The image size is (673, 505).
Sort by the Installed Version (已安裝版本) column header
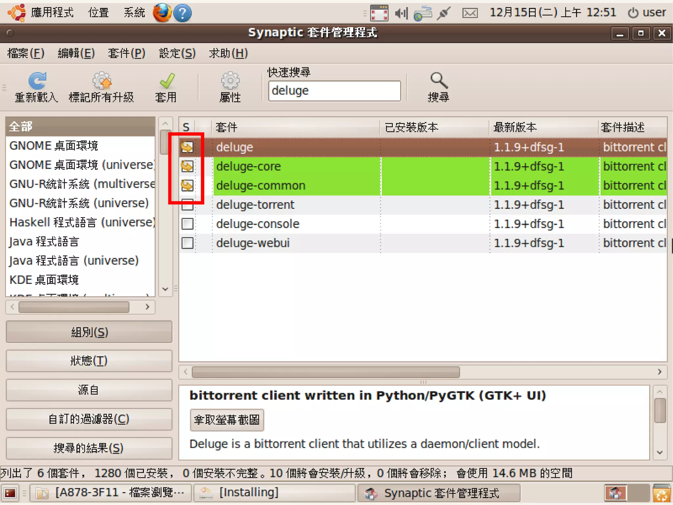tap(435, 127)
